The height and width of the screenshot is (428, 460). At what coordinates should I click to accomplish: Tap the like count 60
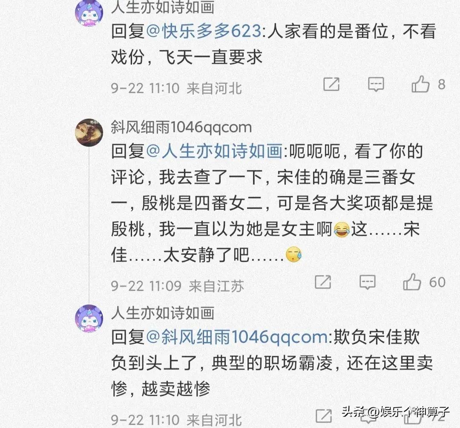pyautogui.click(x=437, y=282)
